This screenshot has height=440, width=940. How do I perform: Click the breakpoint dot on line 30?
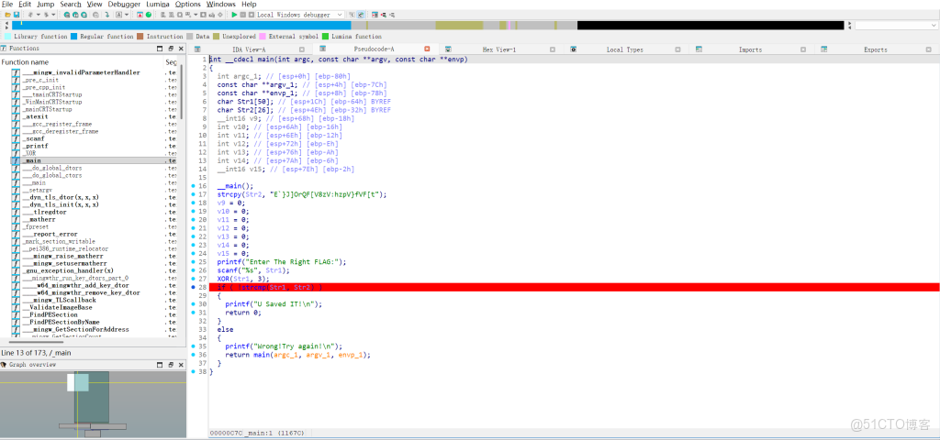click(193, 304)
